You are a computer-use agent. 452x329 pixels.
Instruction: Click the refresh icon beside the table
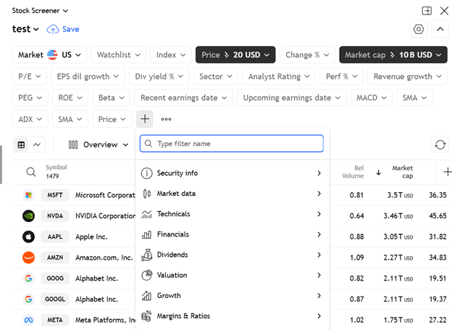coord(440,145)
